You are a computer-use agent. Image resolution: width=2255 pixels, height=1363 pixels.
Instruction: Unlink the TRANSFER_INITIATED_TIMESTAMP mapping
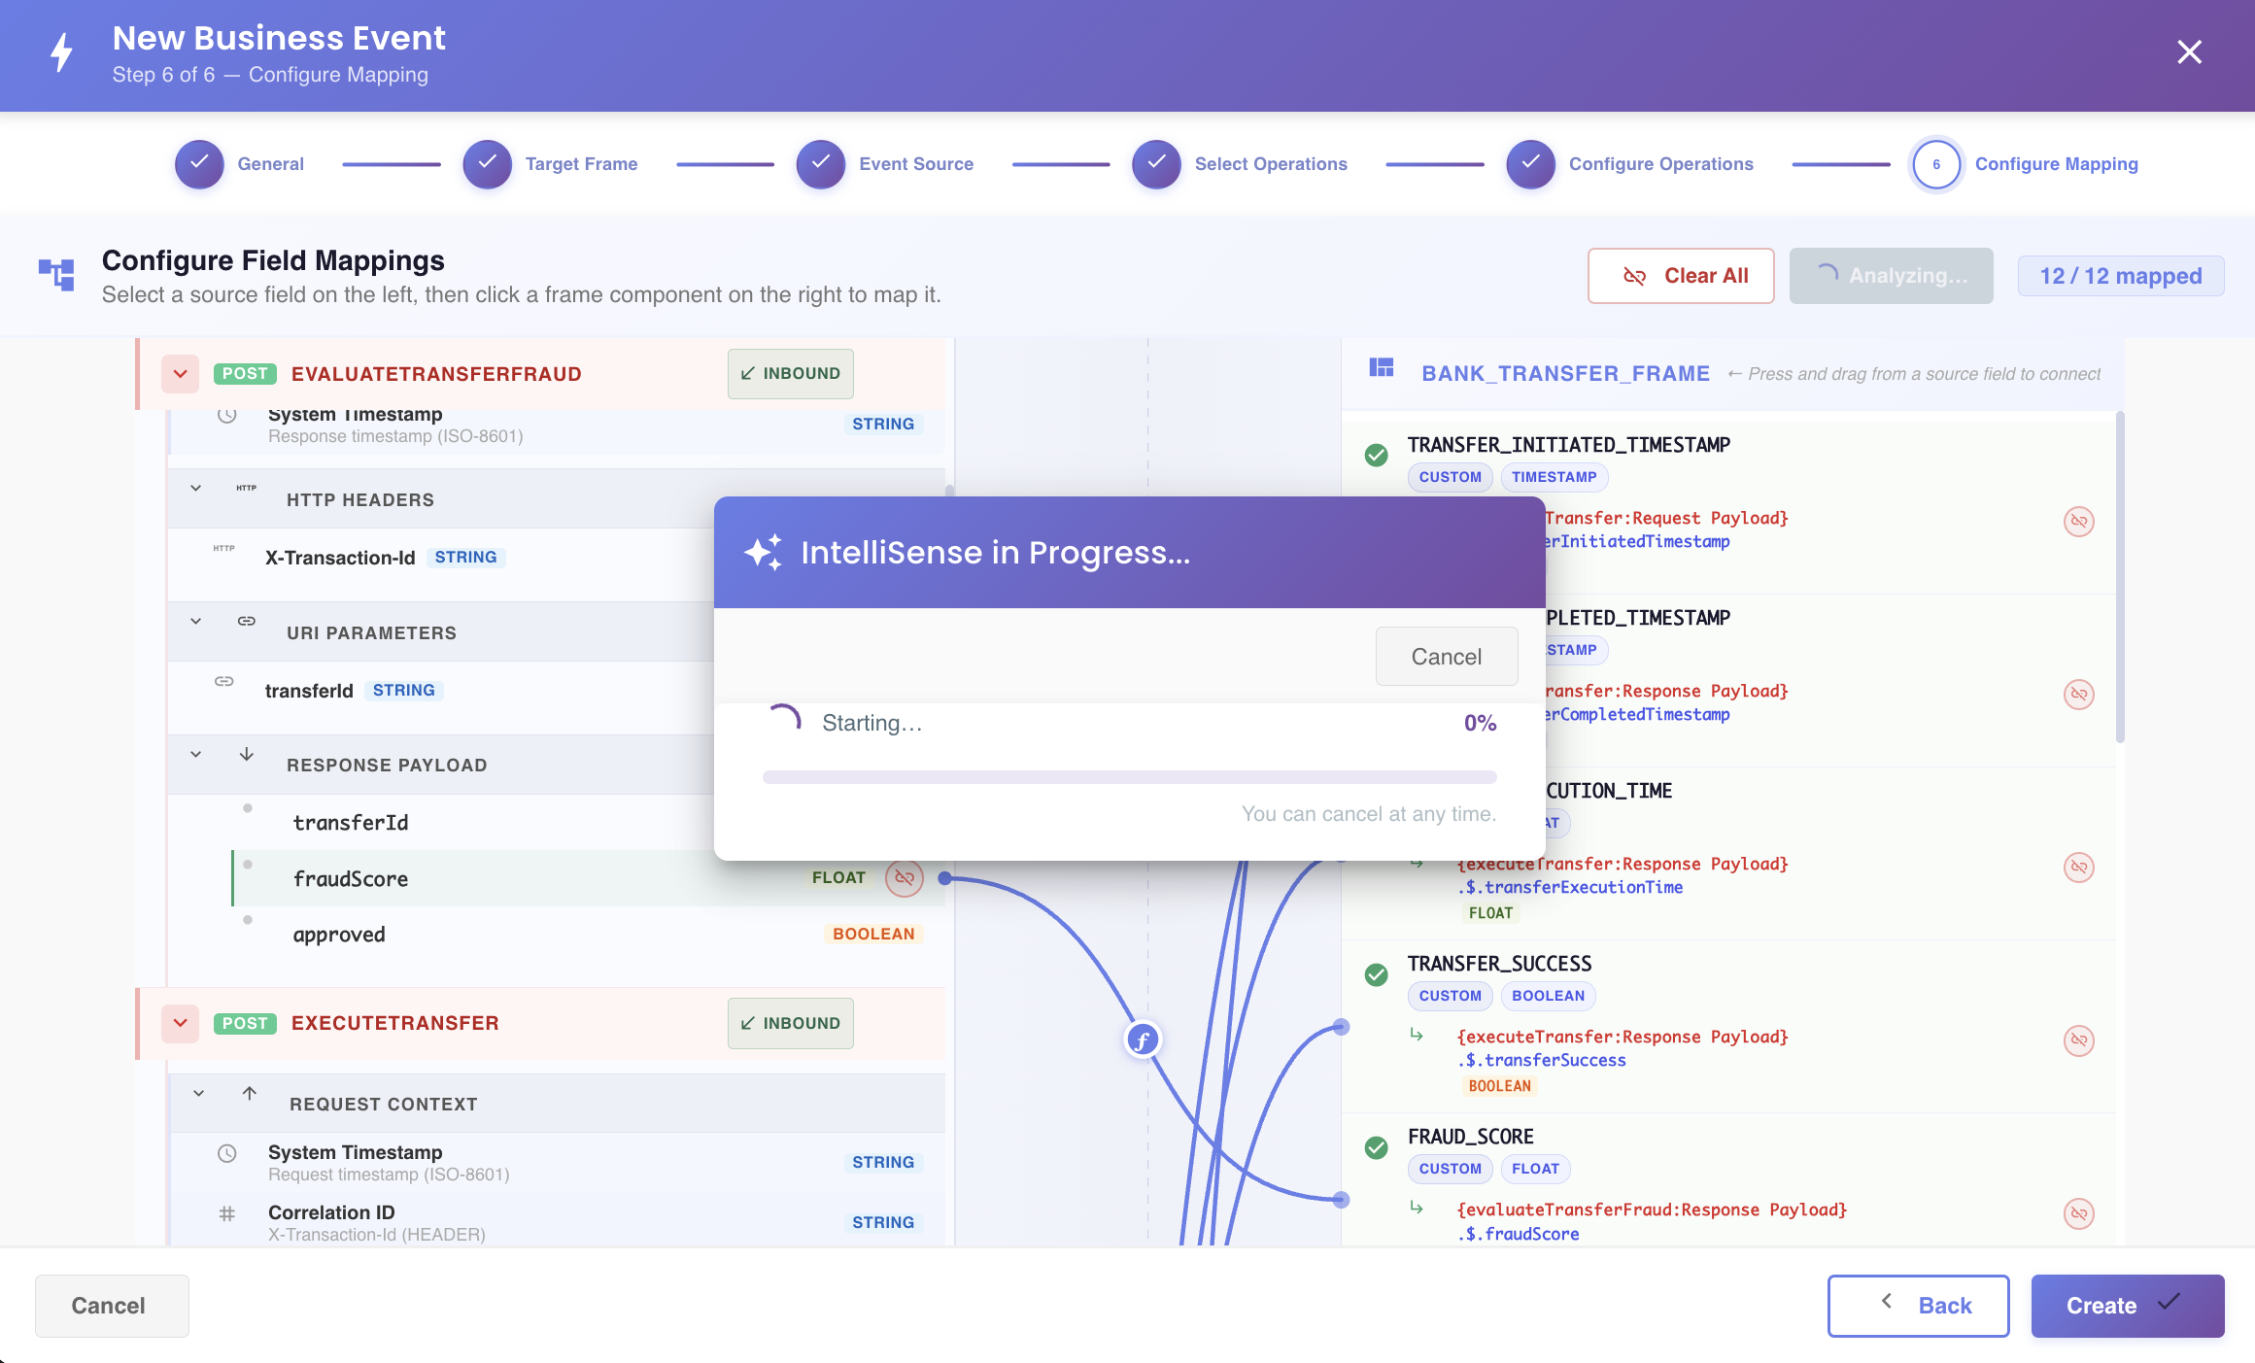coord(2079,522)
